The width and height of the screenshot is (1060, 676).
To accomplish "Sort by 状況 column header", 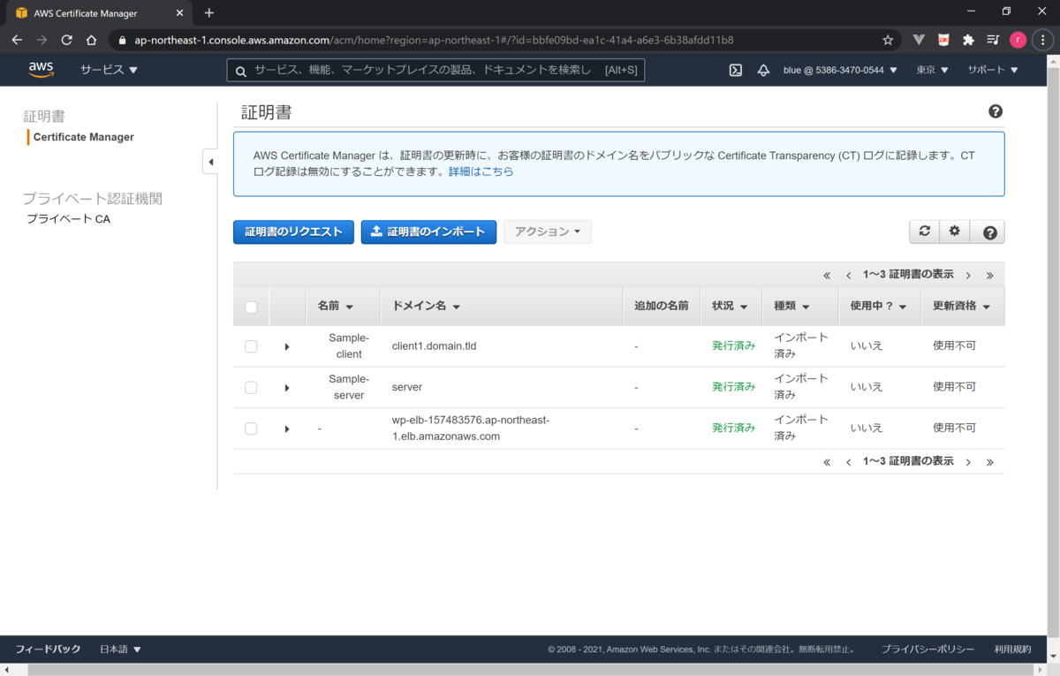I will [x=731, y=306].
